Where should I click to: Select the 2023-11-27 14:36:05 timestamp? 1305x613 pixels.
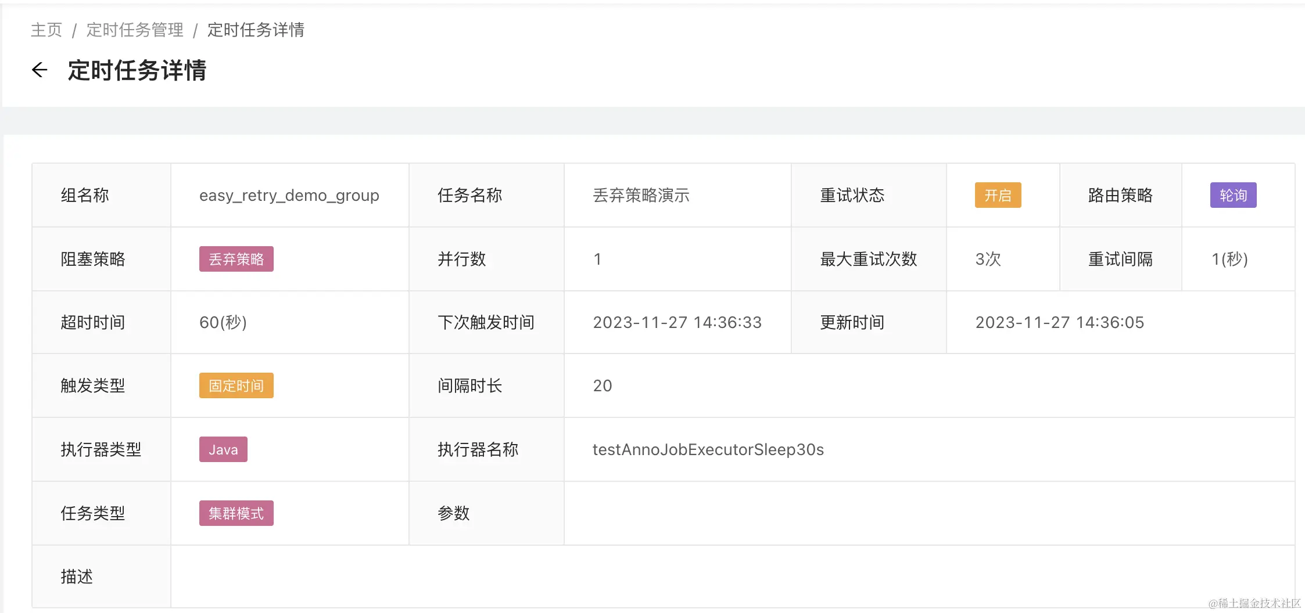(x=1059, y=322)
